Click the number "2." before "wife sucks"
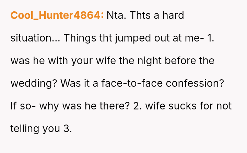247x153 pixels. tap(138, 106)
